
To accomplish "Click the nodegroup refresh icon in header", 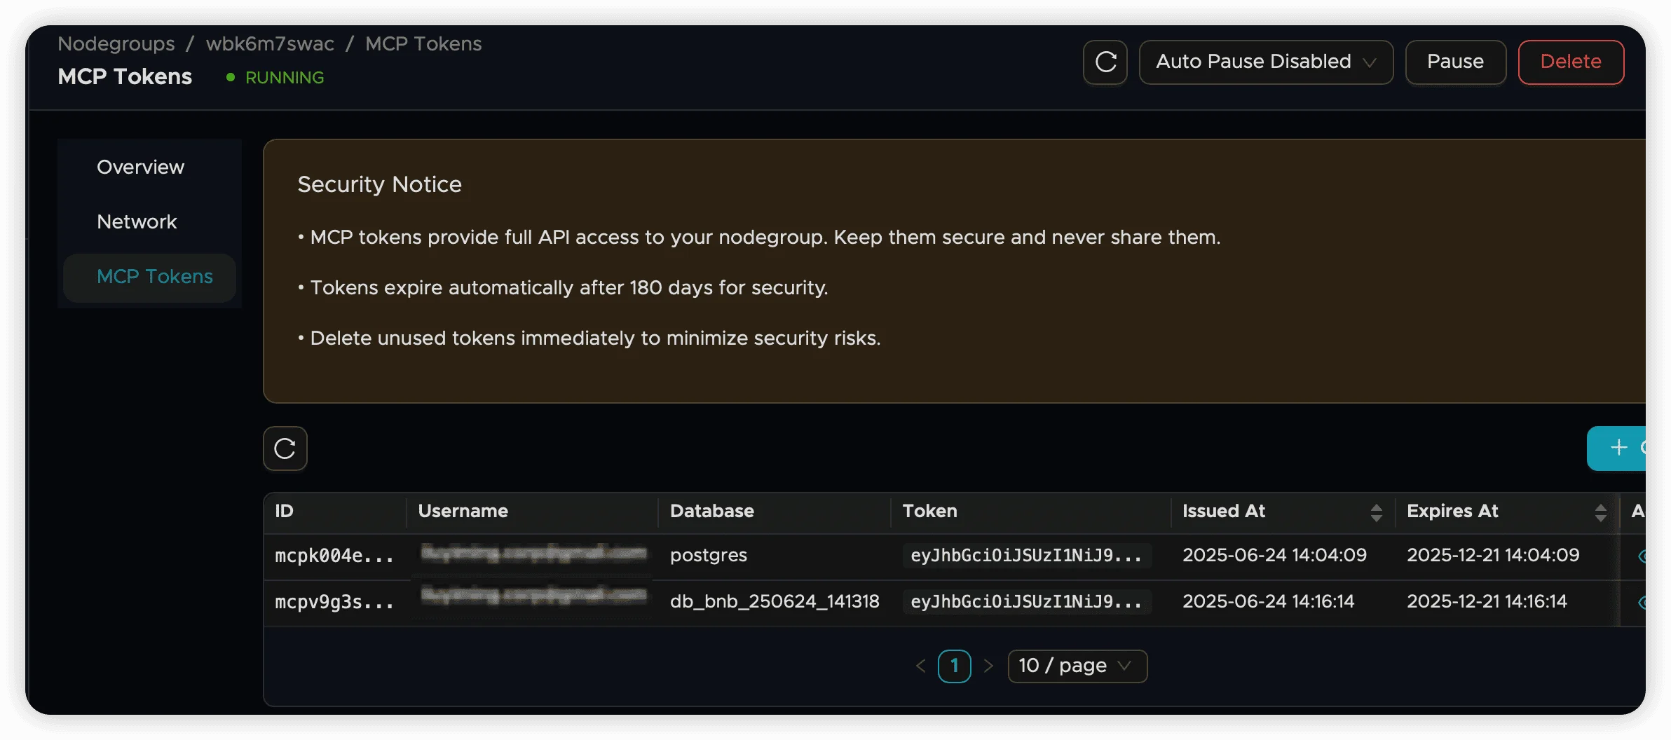I will tap(1105, 62).
